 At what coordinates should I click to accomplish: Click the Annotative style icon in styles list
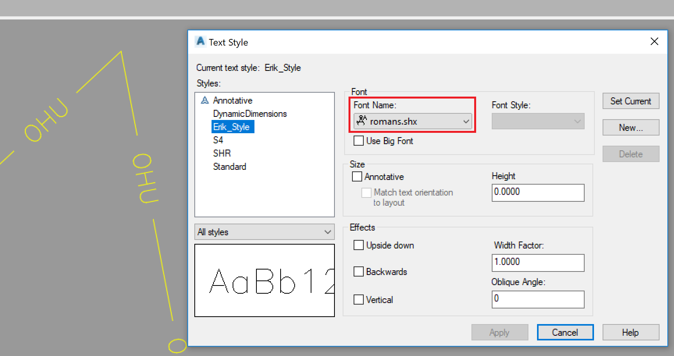[x=205, y=100]
